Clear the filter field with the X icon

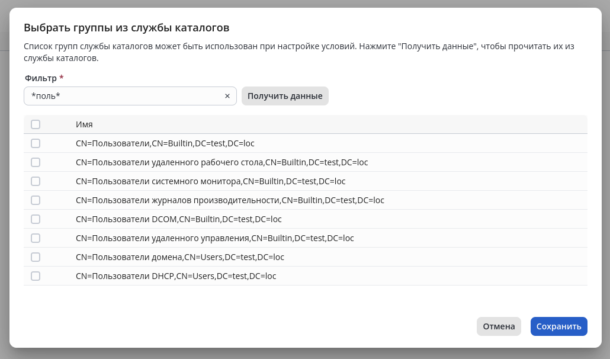(227, 96)
